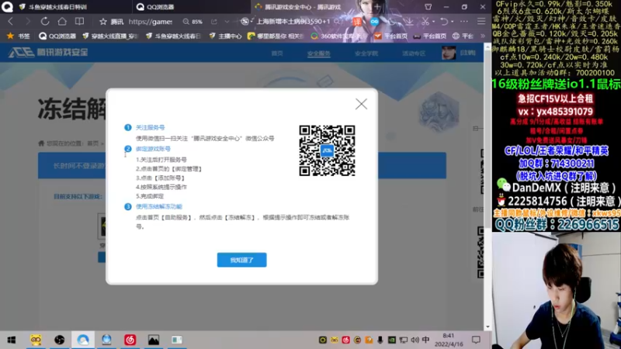Open the NetEase Cloud Music taskbar icon
621x349 pixels.
(x=130, y=340)
